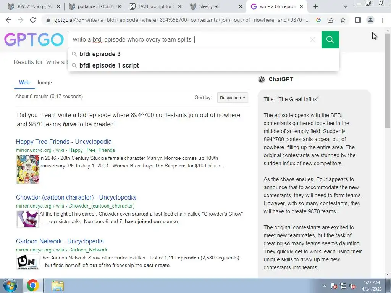This screenshot has height=293, width=391.
Task: Open Chowder cartoon character Uncyclopedia result
Action: (76, 197)
